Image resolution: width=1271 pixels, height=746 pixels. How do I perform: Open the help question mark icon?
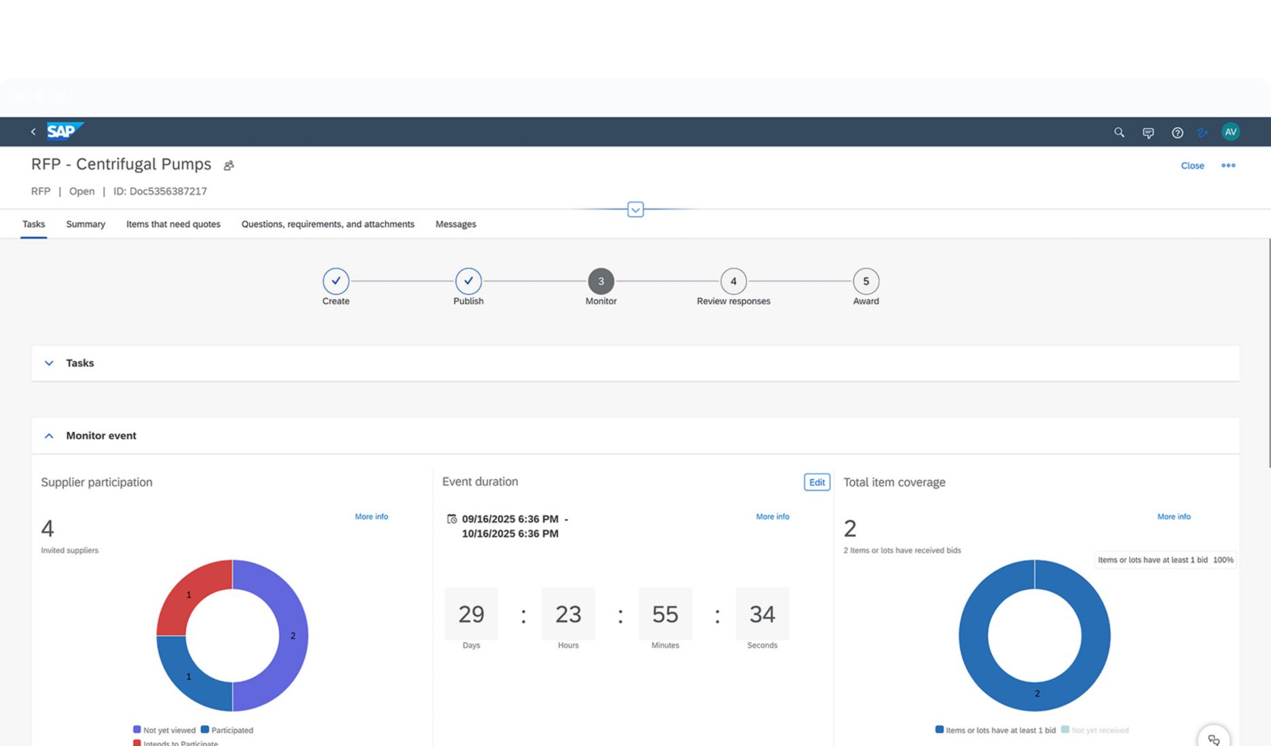click(1177, 133)
